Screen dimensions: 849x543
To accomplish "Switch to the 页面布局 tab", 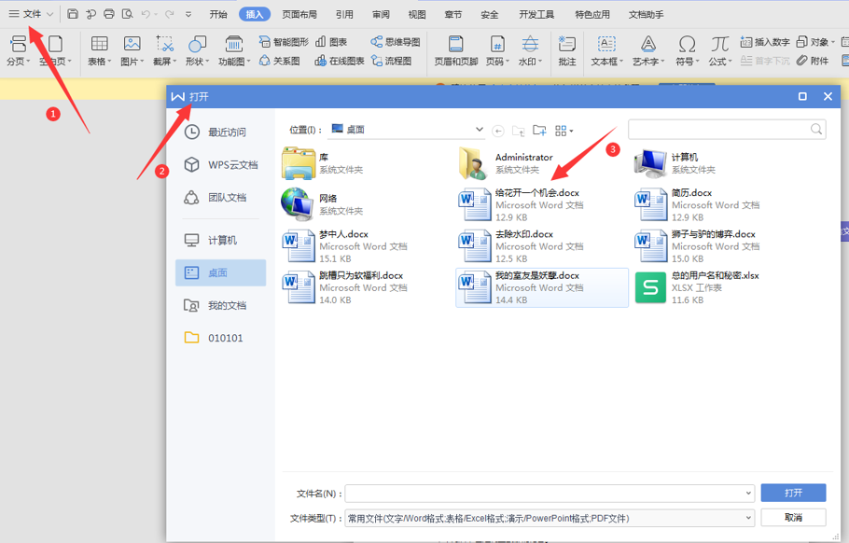I will pyautogui.click(x=299, y=15).
